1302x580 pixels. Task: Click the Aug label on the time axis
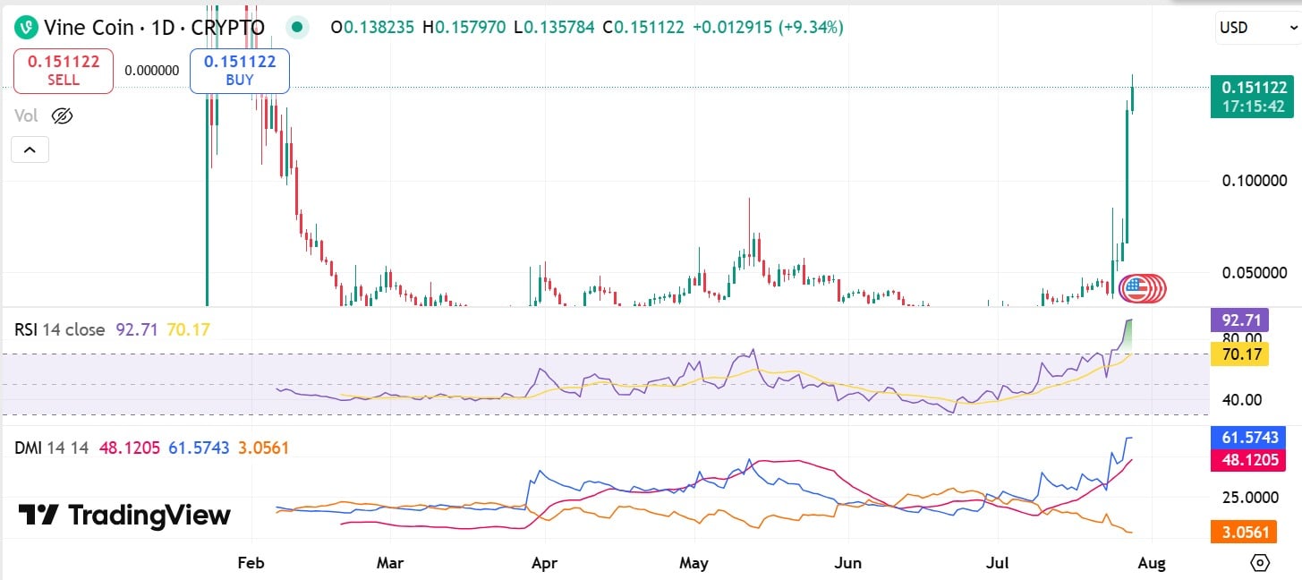(x=1152, y=563)
